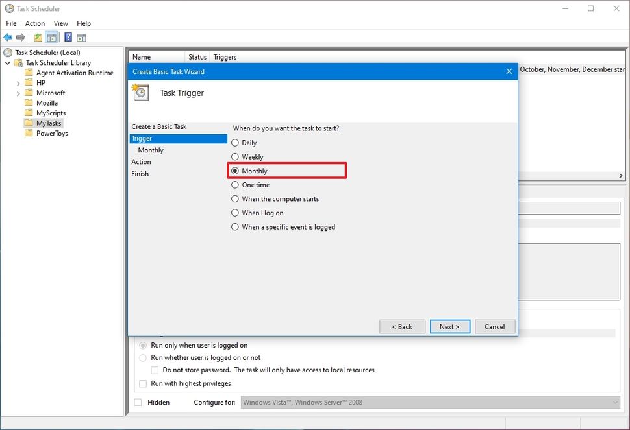The image size is (630, 430).
Task: Click the back navigation arrow in the toolbar
Action: [x=8, y=37]
